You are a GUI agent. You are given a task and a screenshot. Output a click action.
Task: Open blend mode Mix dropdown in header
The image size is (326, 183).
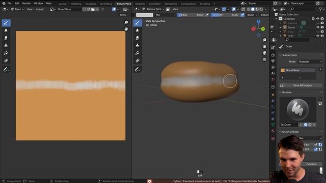(165, 15)
